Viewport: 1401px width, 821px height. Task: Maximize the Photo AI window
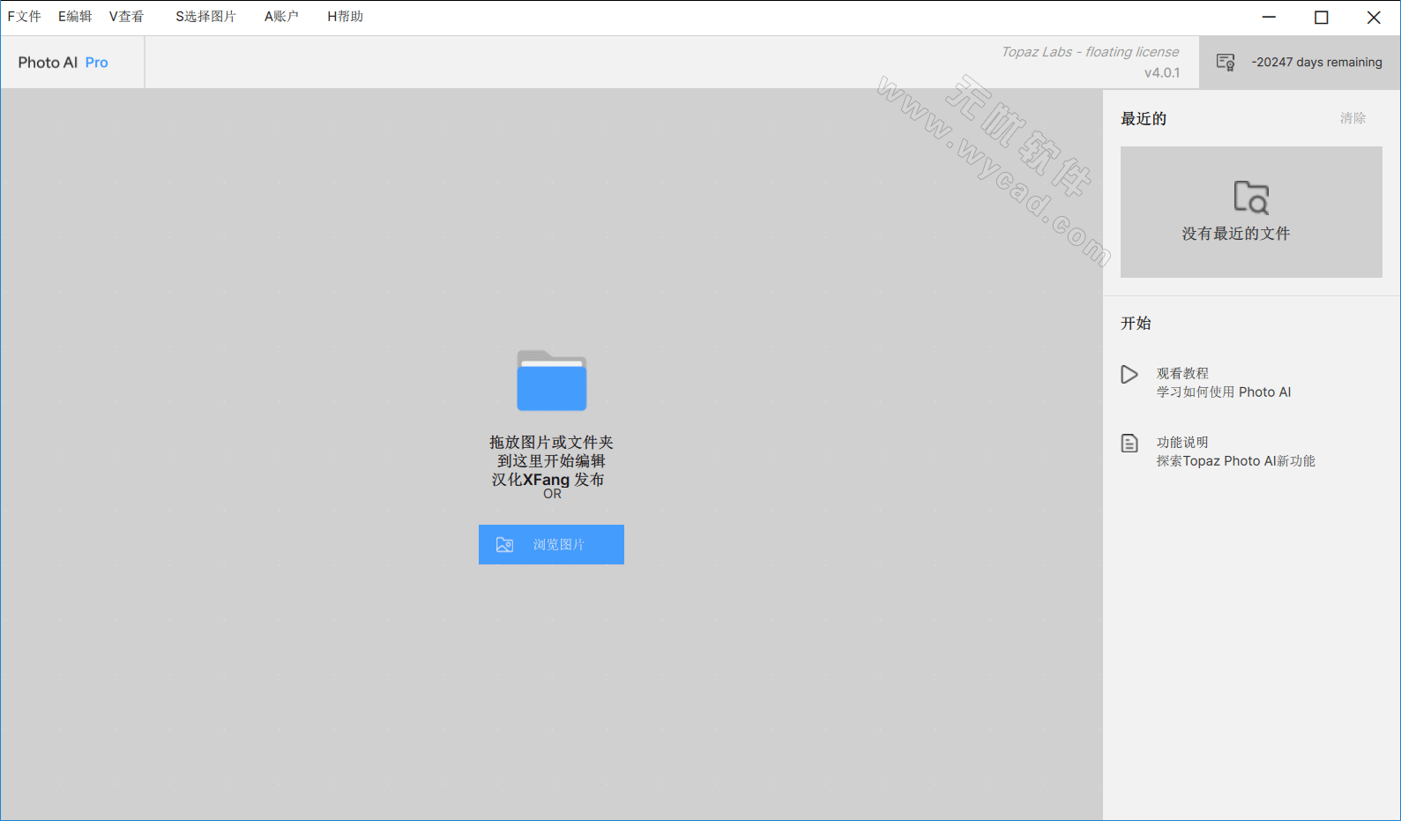[1321, 18]
